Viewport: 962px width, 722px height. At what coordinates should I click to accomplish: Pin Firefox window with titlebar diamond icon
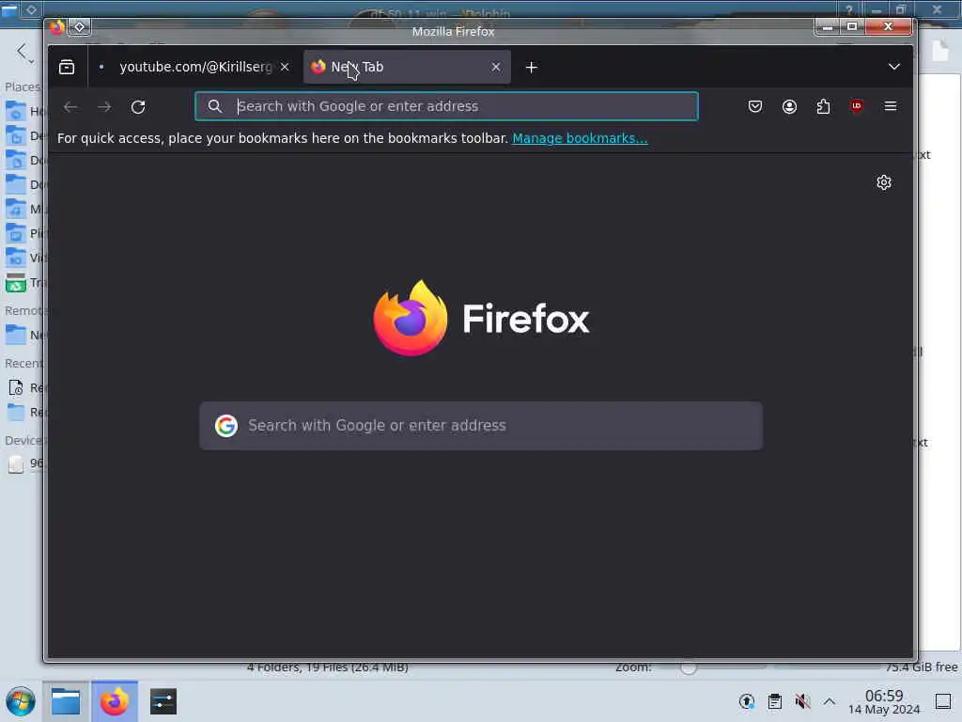click(80, 27)
